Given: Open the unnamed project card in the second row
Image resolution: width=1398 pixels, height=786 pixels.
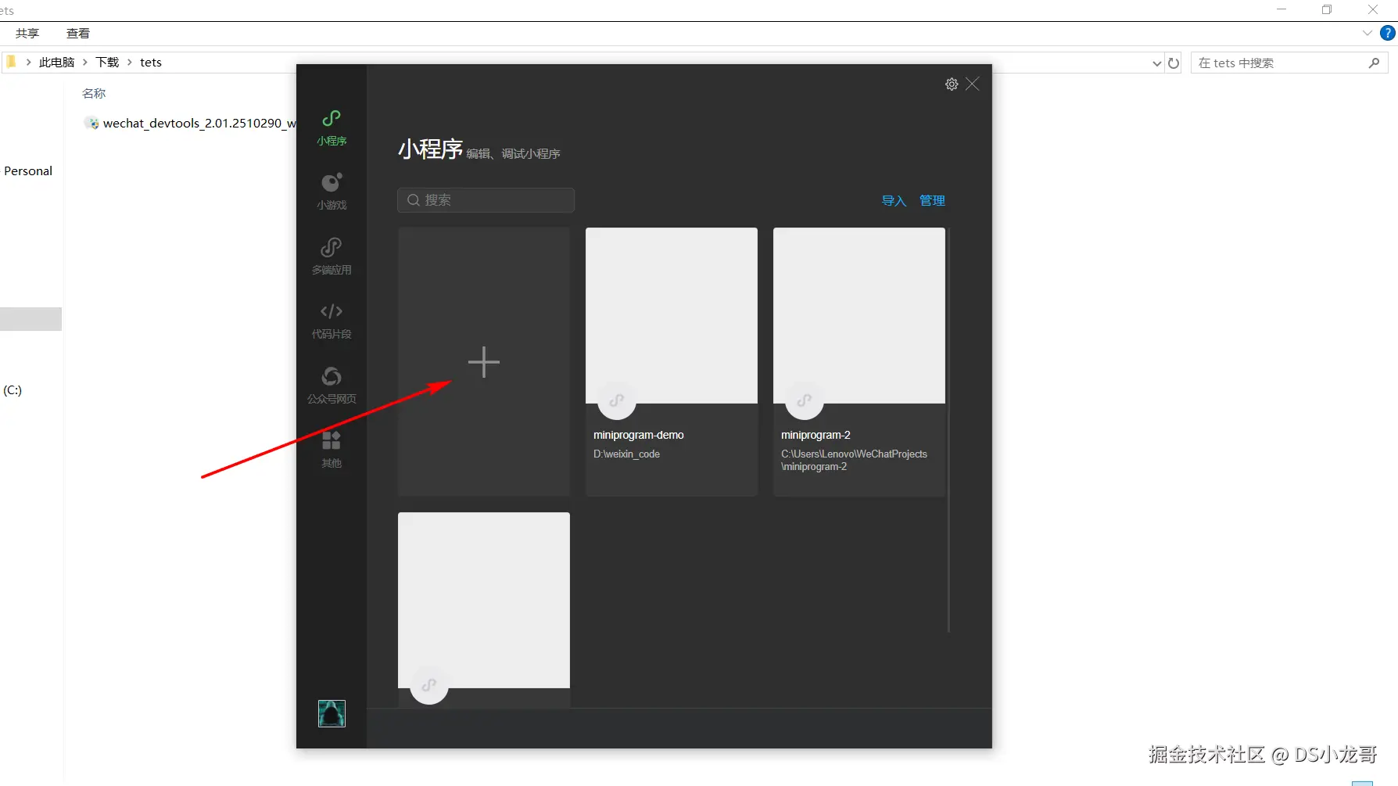Looking at the screenshot, I should pyautogui.click(x=484, y=610).
